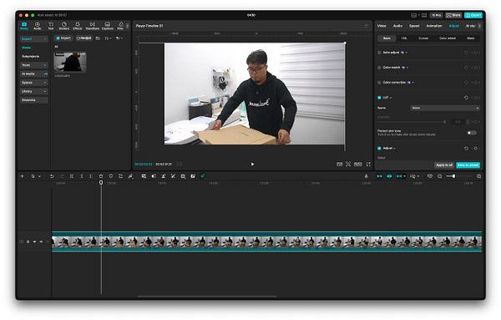Mute main track using speaker icon
This screenshot has height=320, width=501.
(x=41, y=241)
